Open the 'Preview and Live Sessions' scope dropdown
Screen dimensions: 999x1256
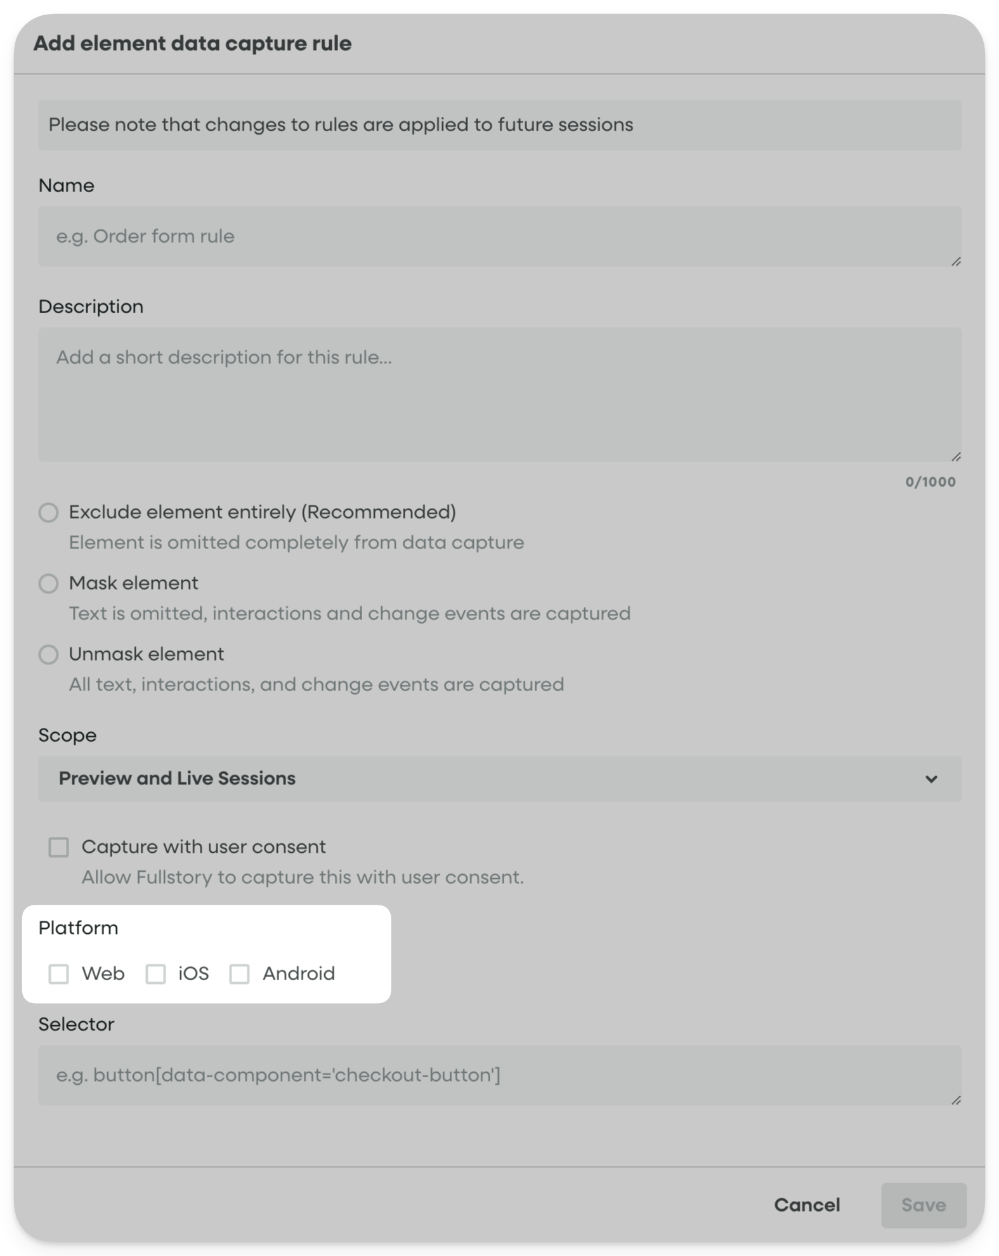point(500,779)
